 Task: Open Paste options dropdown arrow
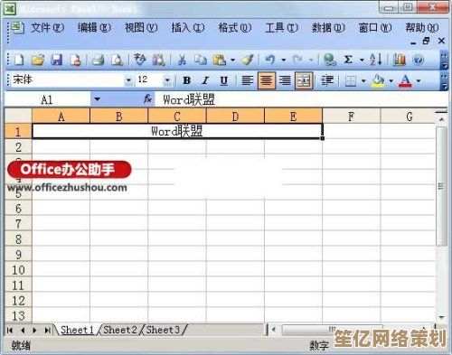(232, 60)
